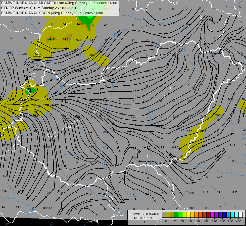
Task: Click the map value 42.3
Action: coord(148,147)
